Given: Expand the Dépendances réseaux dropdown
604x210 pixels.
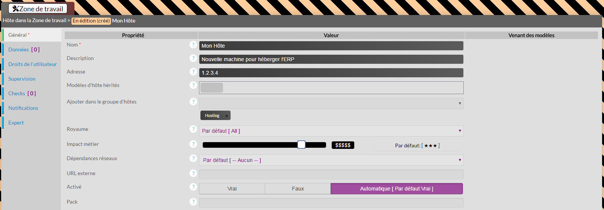Looking at the screenshot, I should 331,160.
